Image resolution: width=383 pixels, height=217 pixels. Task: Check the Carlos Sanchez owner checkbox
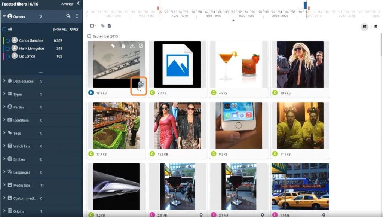[x=8, y=40]
